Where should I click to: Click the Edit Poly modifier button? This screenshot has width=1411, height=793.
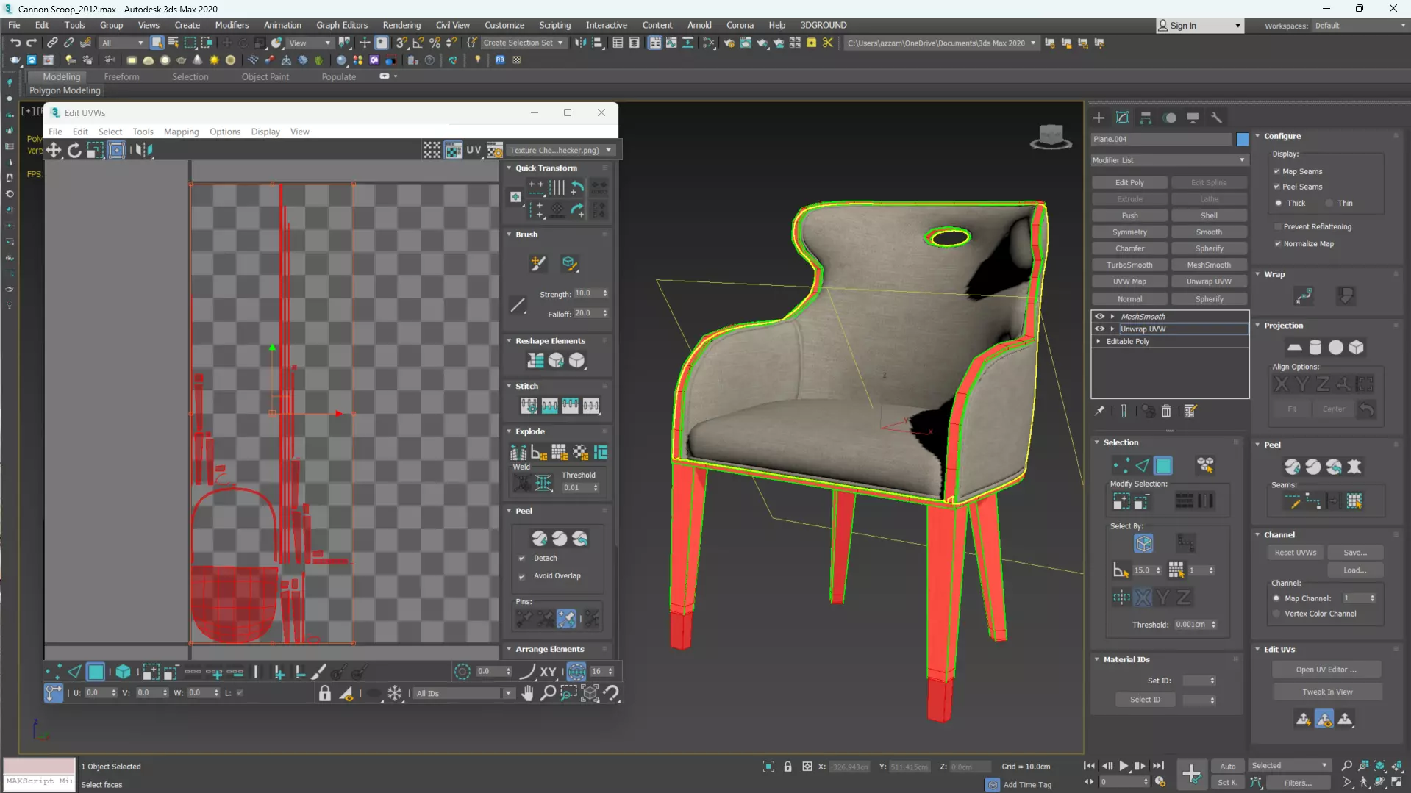click(x=1129, y=182)
